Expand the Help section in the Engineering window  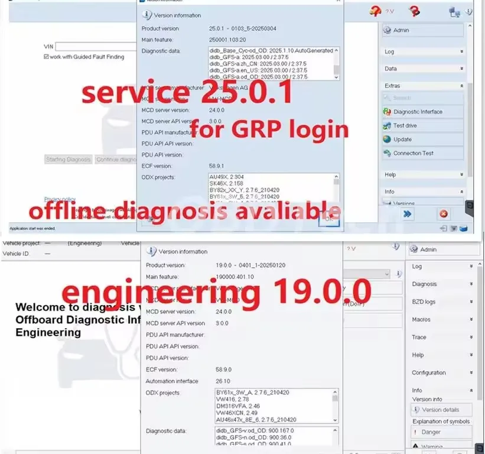click(x=442, y=355)
